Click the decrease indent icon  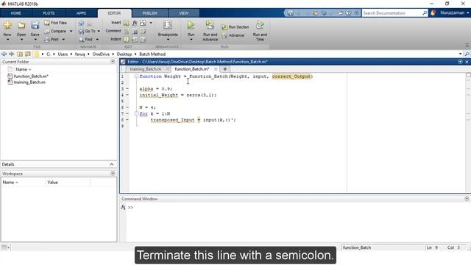tap(143, 39)
